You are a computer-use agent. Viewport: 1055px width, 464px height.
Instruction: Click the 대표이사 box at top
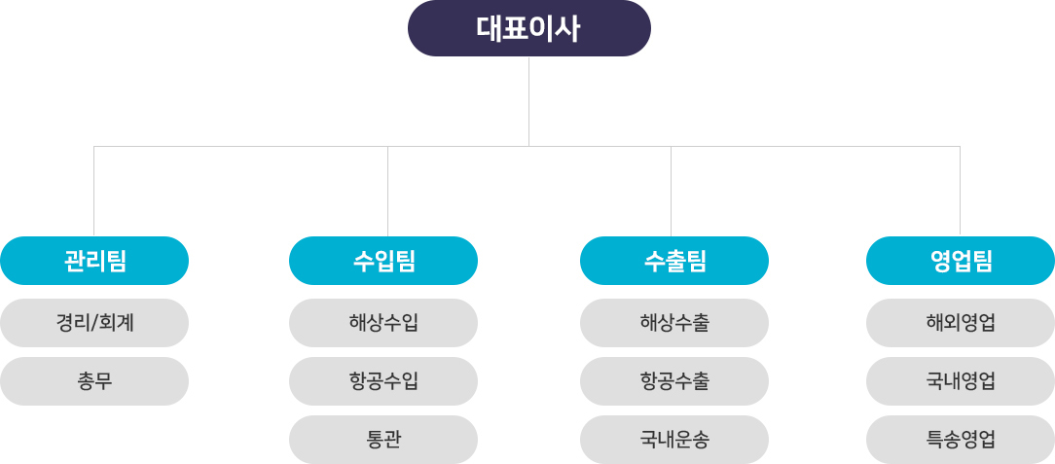[528, 28]
